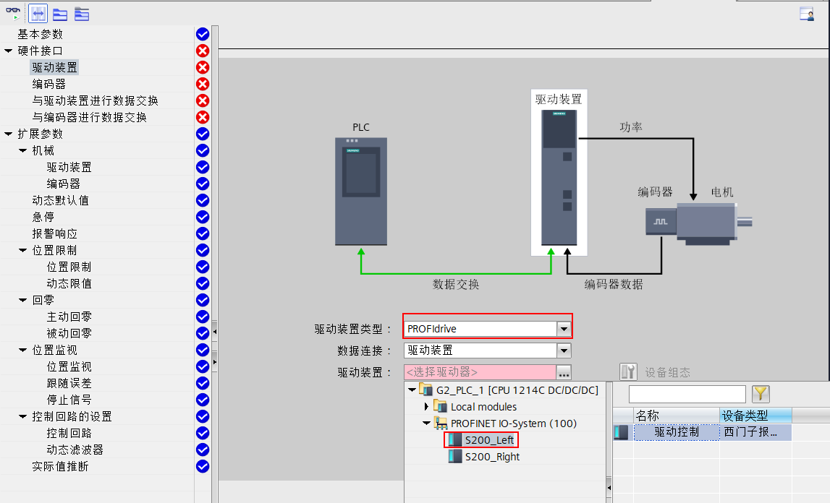Viewport: 830px width, 503px height.
Task: Click the blue check icon beside 基本参数
Action: click(x=202, y=33)
